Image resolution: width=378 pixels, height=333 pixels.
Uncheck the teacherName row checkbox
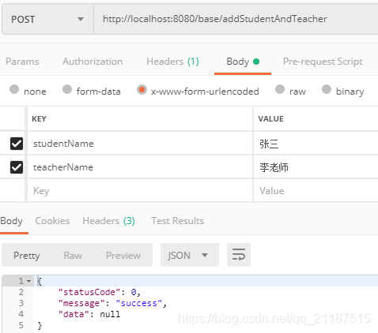(x=17, y=167)
